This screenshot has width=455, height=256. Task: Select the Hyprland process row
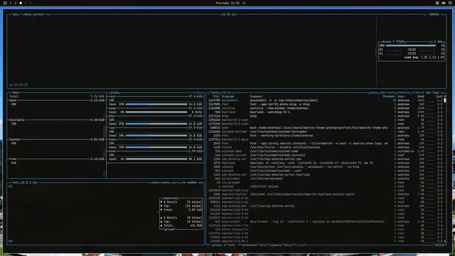[x=326, y=112]
